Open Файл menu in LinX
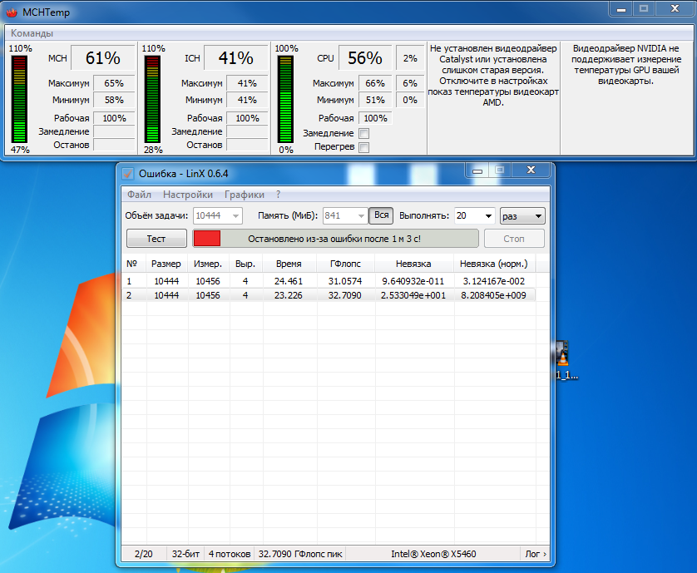 [x=139, y=195]
